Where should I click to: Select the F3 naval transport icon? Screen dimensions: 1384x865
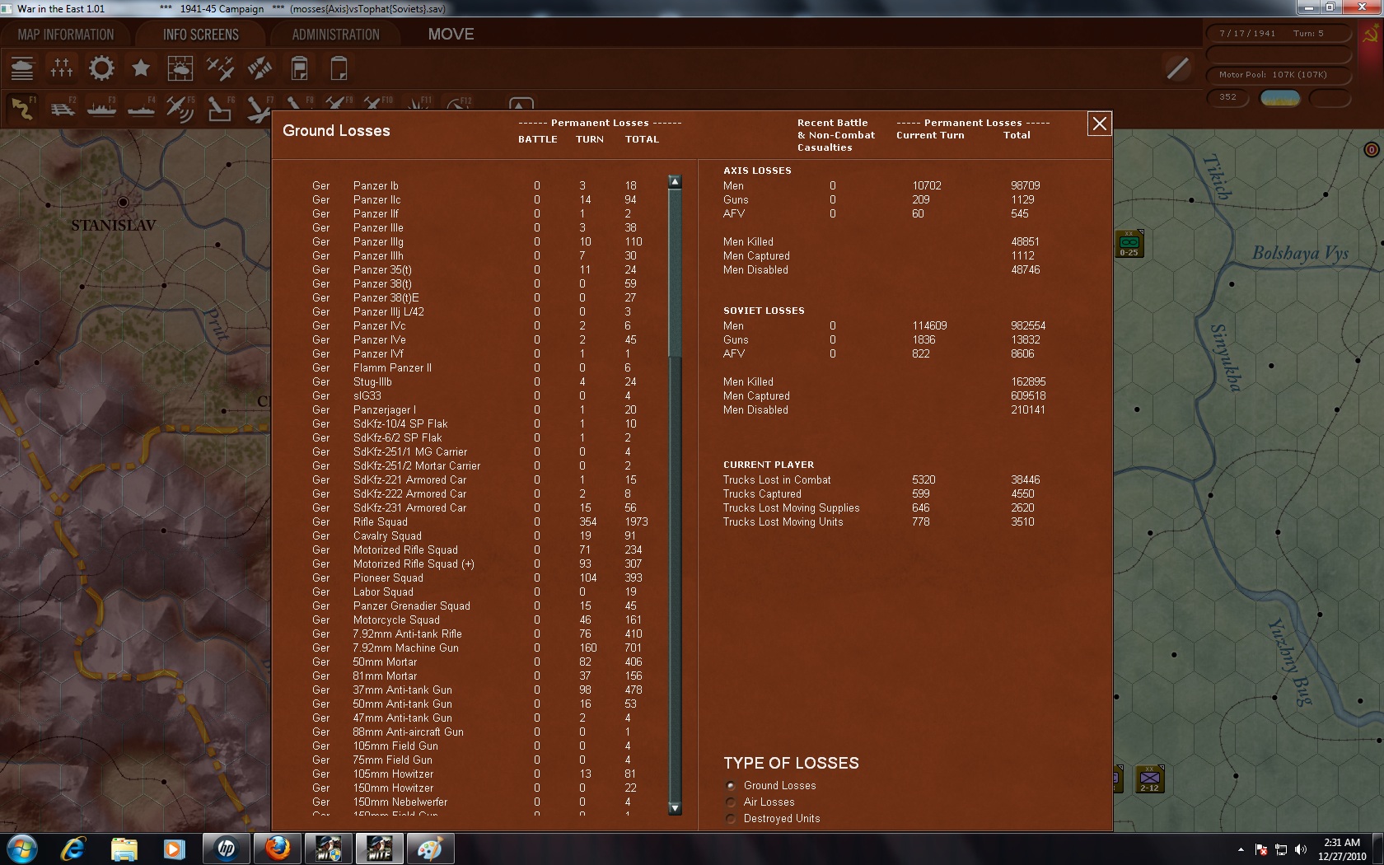(101, 108)
